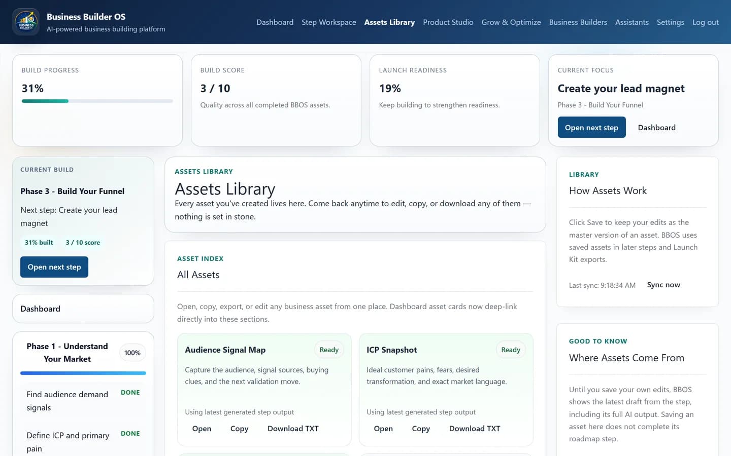Go to Step Workspace in top navigation

point(328,22)
